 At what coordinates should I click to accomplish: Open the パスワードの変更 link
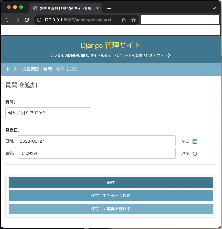(128, 55)
